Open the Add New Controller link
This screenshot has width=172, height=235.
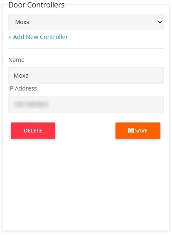38,37
